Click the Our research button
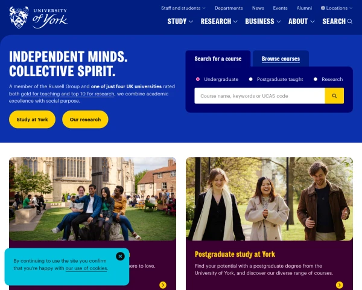 point(85,120)
